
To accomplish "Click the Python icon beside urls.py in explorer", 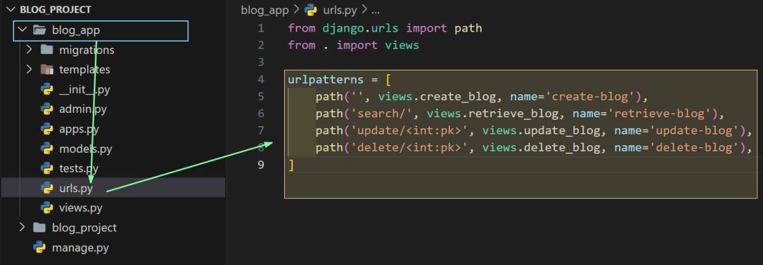I will (x=46, y=188).
